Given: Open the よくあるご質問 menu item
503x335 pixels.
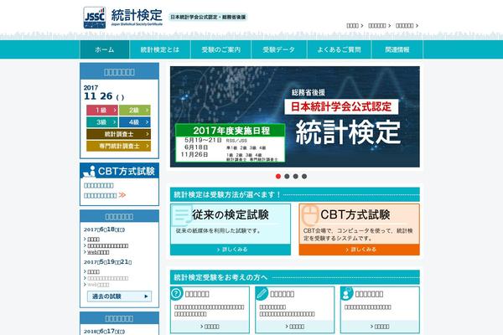Looking at the screenshot, I should coord(339,49).
